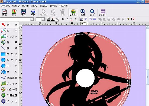Show the whole disc with 全体表示
149x106 pixels.
tap(73, 13)
